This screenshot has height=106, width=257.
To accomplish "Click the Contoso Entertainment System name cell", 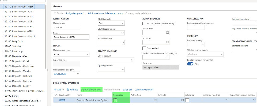I will click(x=94, y=100).
